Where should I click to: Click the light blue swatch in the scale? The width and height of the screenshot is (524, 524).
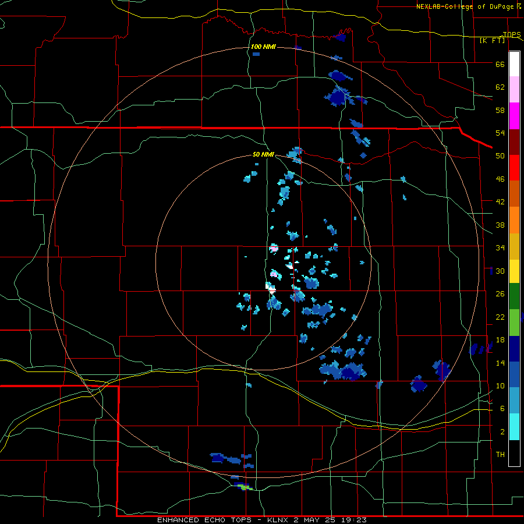tap(514, 401)
